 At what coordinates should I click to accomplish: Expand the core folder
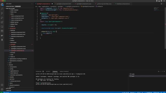(10, 63)
